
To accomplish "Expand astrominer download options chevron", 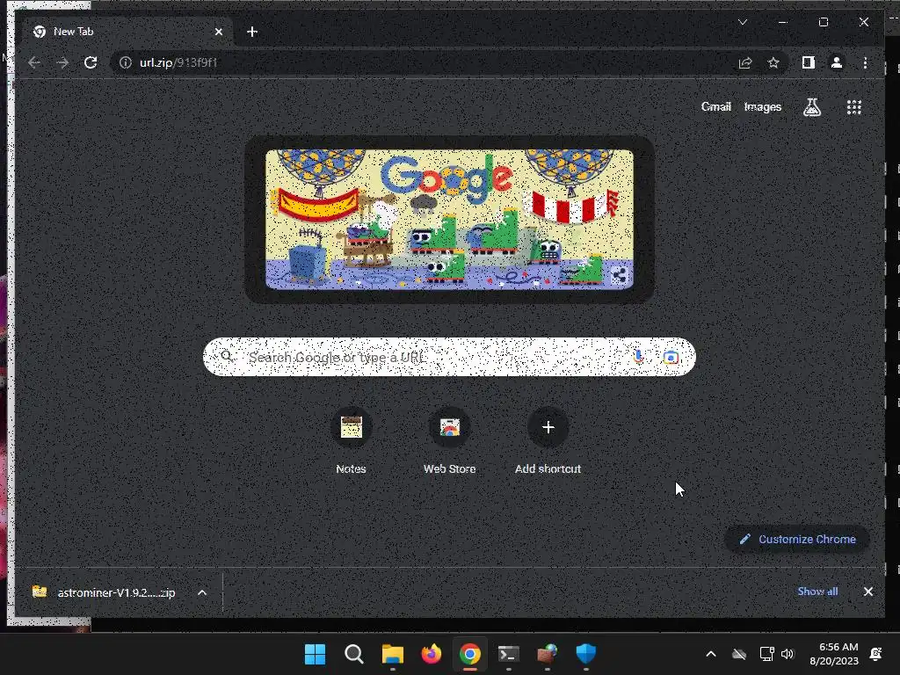I will [x=202, y=592].
